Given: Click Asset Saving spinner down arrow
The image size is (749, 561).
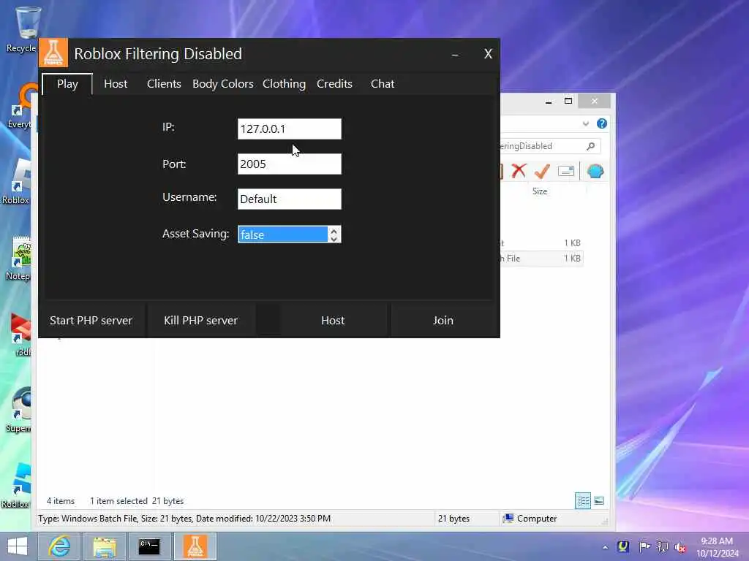Looking at the screenshot, I should pyautogui.click(x=334, y=238).
